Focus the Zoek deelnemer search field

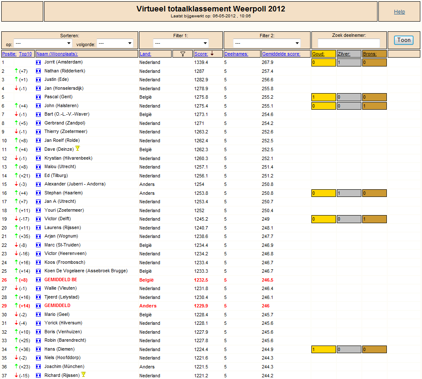349,43
